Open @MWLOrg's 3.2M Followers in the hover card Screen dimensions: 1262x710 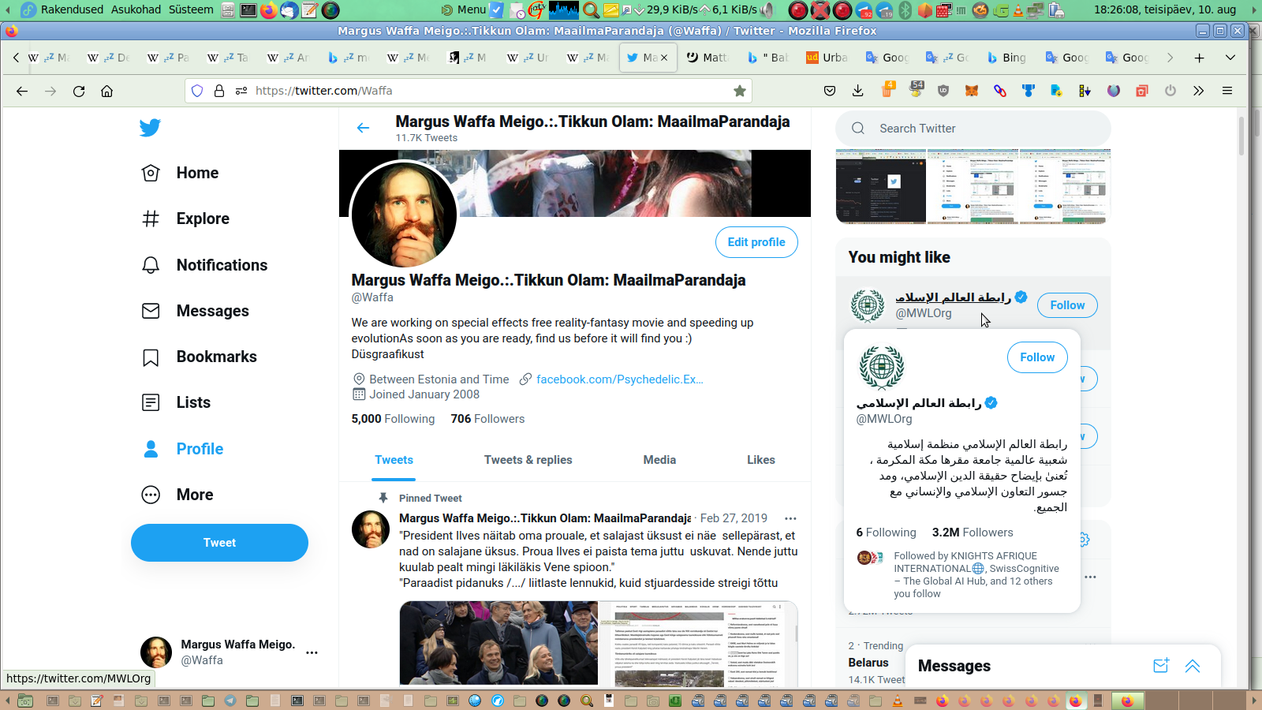coord(973,532)
